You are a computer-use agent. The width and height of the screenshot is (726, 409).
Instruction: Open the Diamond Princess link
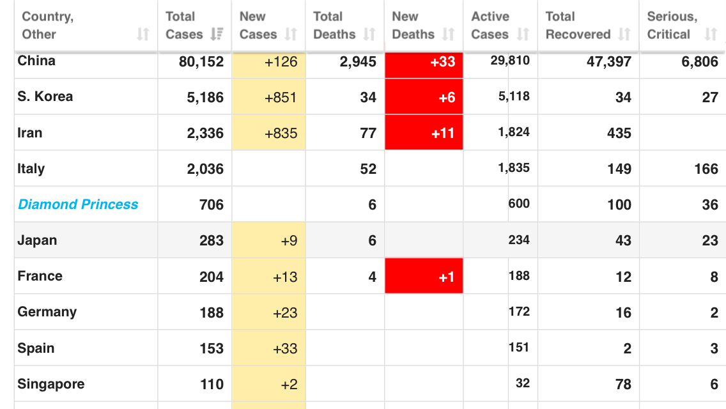pyautogui.click(x=78, y=204)
